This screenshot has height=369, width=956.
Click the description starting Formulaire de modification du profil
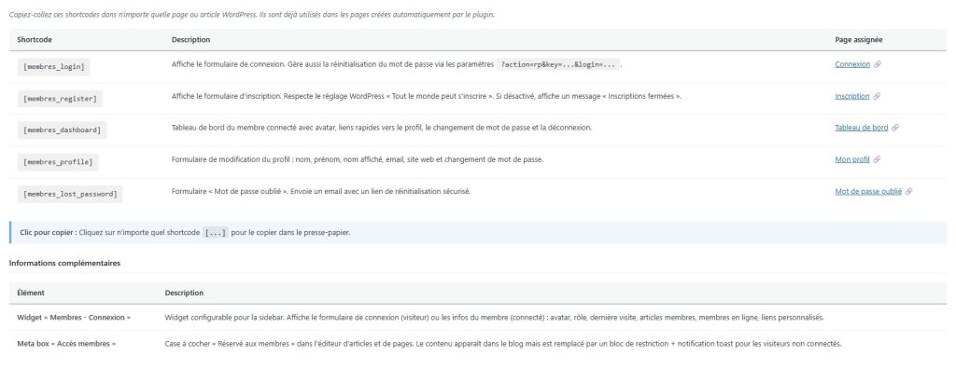click(358, 159)
